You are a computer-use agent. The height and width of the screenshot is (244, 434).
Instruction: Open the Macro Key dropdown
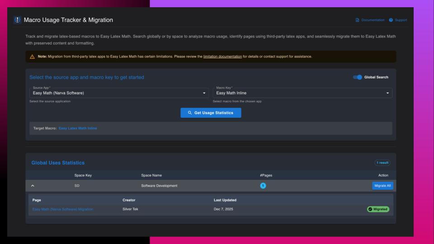[x=302, y=93]
